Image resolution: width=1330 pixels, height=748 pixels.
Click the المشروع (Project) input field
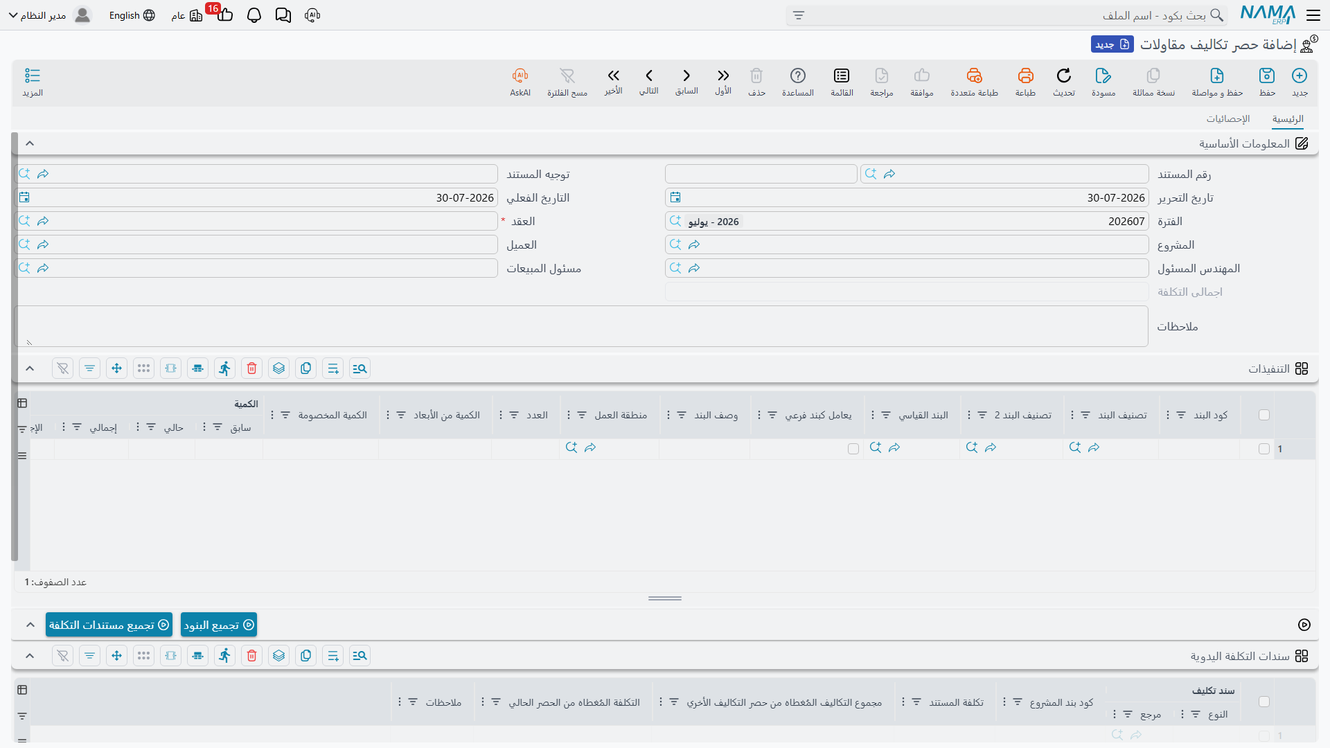907,244
